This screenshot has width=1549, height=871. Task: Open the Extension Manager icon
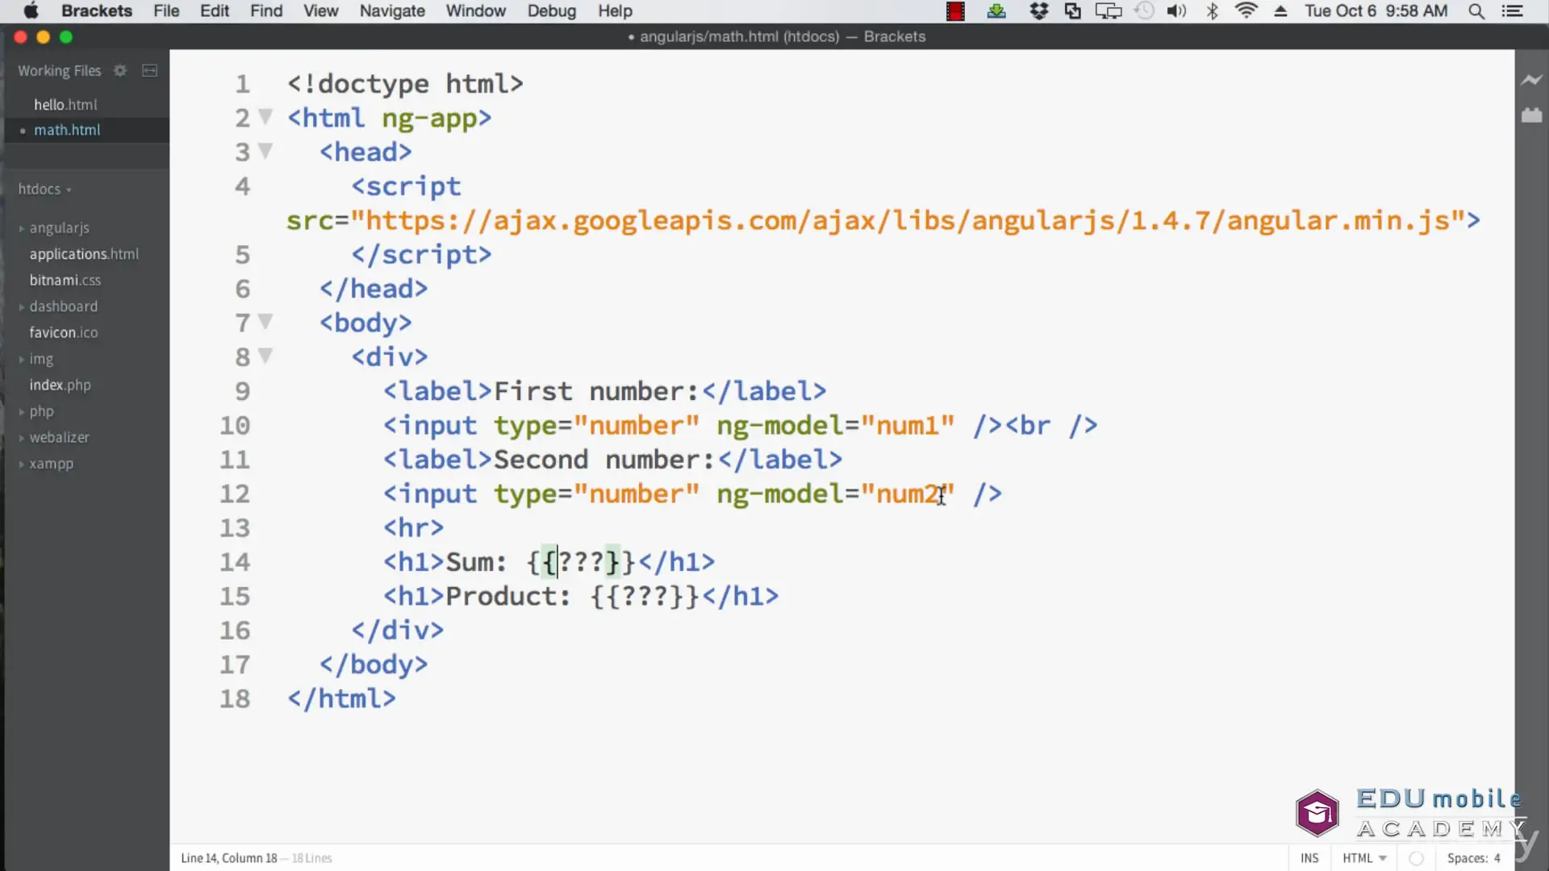click(1530, 116)
